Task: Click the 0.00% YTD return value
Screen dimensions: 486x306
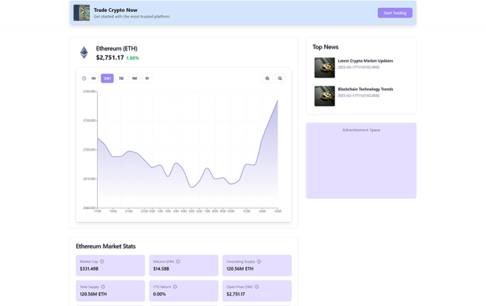Action: click(x=159, y=294)
